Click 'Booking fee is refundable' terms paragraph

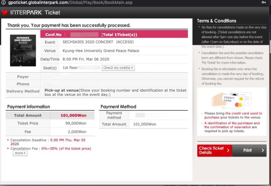[x=233, y=76]
